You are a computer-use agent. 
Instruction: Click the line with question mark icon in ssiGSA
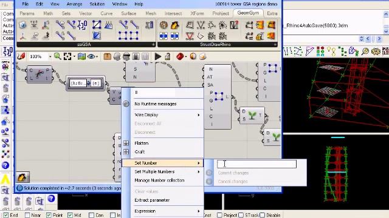71,25
